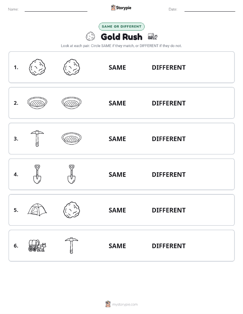
Task: Click the left shovel in row 4
Action: tap(37, 174)
